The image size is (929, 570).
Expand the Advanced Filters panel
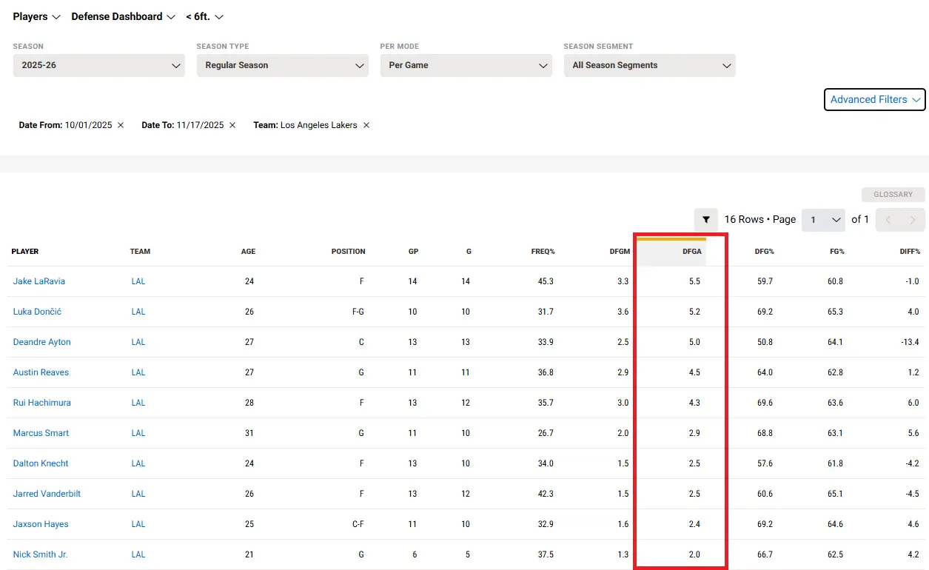click(x=874, y=99)
